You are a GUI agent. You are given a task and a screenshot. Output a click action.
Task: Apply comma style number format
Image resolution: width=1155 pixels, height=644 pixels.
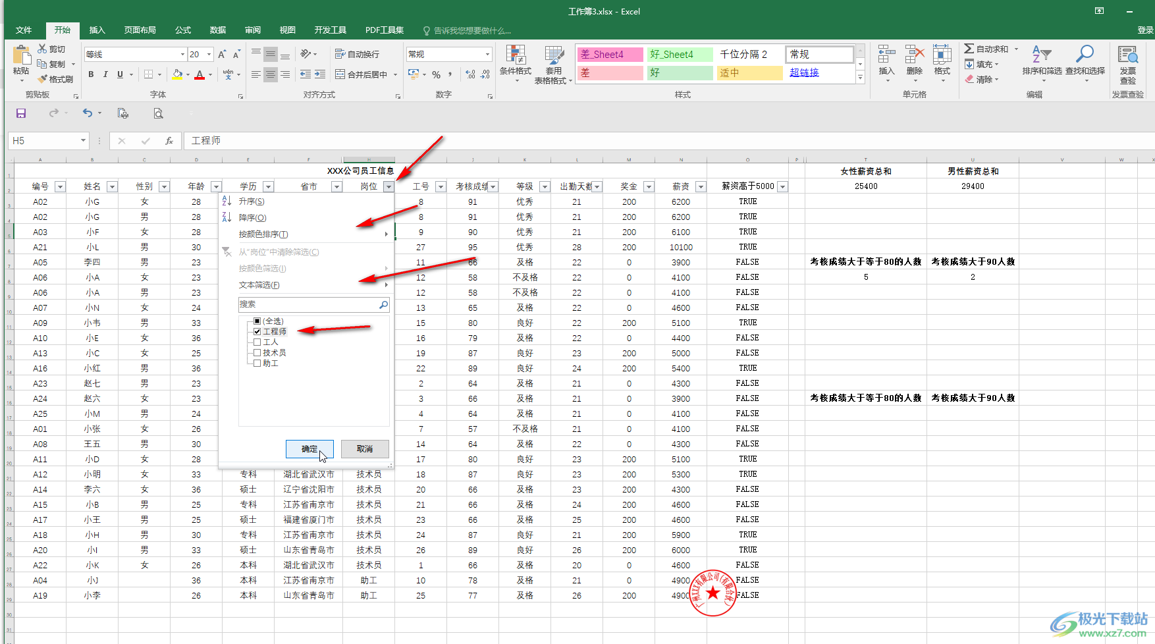450,74
